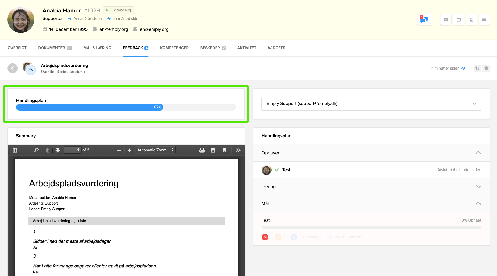This screenshot has width=497, height=276.
Task: Switch to the Dokumenter tab
Action: pos(55,48)
